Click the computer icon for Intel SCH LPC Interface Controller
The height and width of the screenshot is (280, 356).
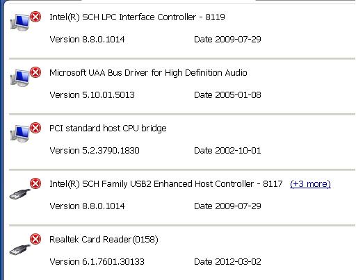point(20,22)
